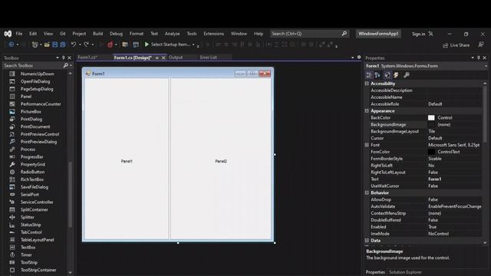The height and width of the screenshot is (276, 491).
Task: Click the Save All toolbar icon
Action: point(63,44)
